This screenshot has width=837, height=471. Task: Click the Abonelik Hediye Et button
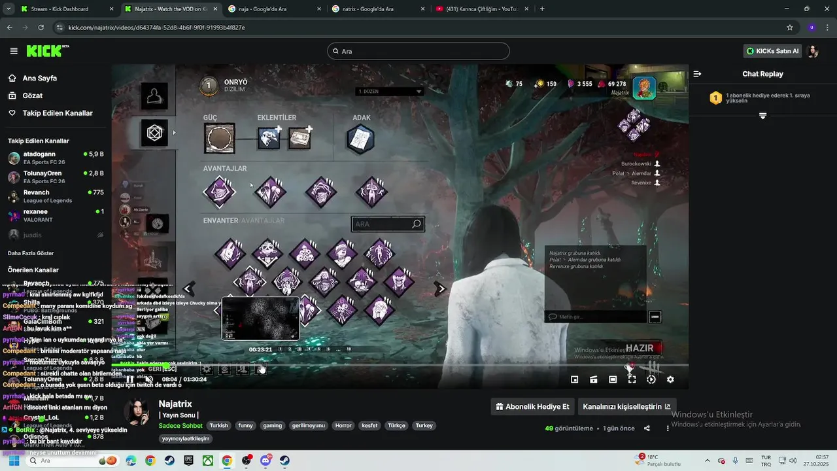pos(532,406)
